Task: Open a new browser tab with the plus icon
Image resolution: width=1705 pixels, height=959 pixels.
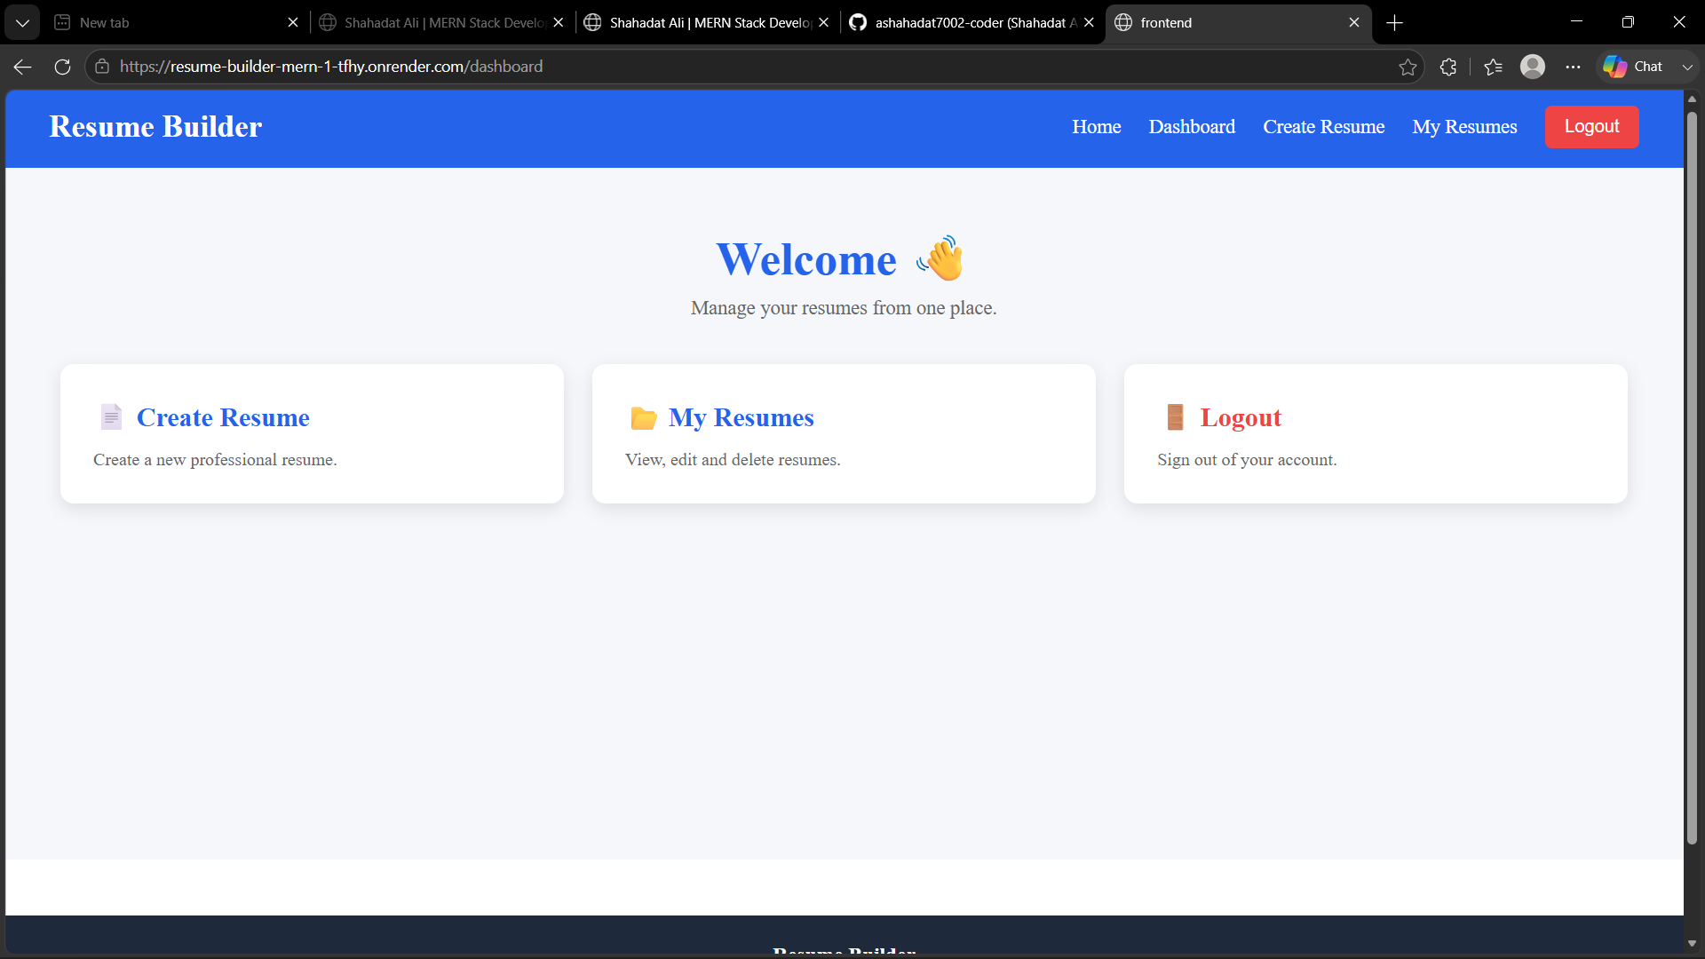Action: (1394, 22)
